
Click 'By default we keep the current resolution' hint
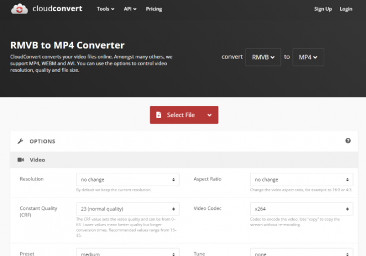tap(113, 190)
